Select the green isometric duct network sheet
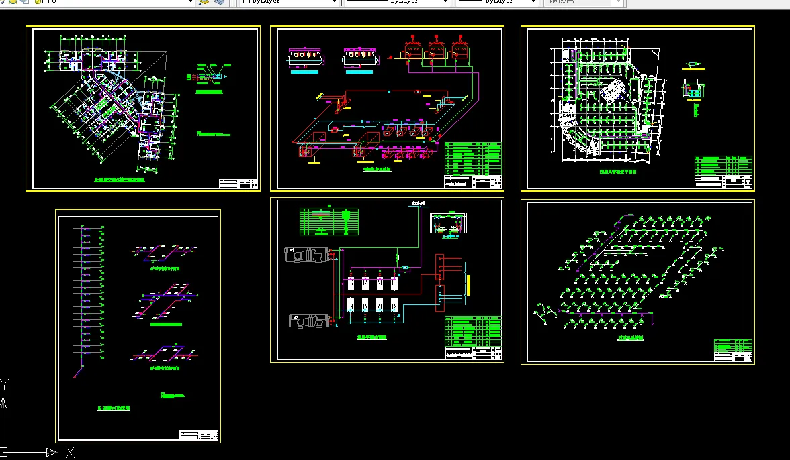 [x=638, y=282]
